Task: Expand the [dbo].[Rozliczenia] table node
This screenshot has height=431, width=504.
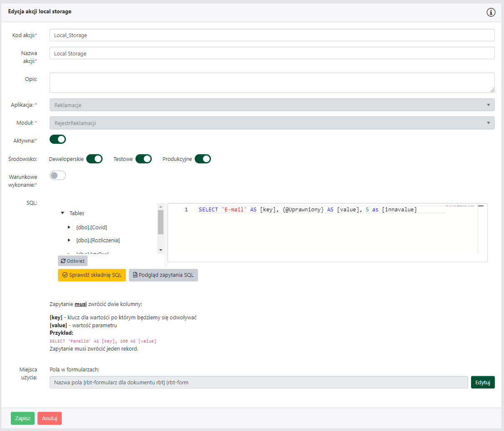Action: pos(69,240)
